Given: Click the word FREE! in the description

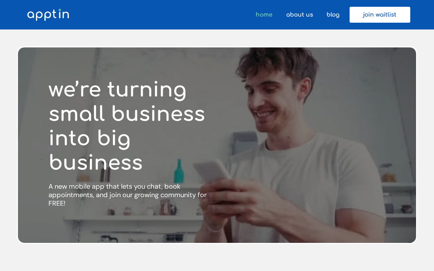Looking at the screenshot, I should pos(57,203).
